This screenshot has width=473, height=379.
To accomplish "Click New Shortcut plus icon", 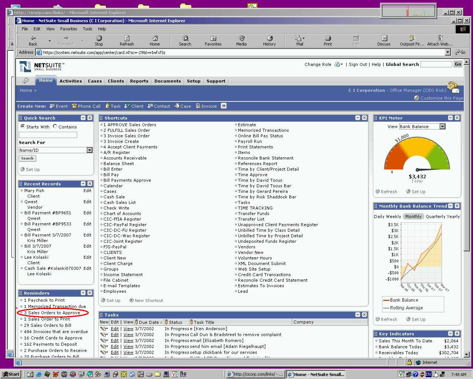I will tap(131, 300).
